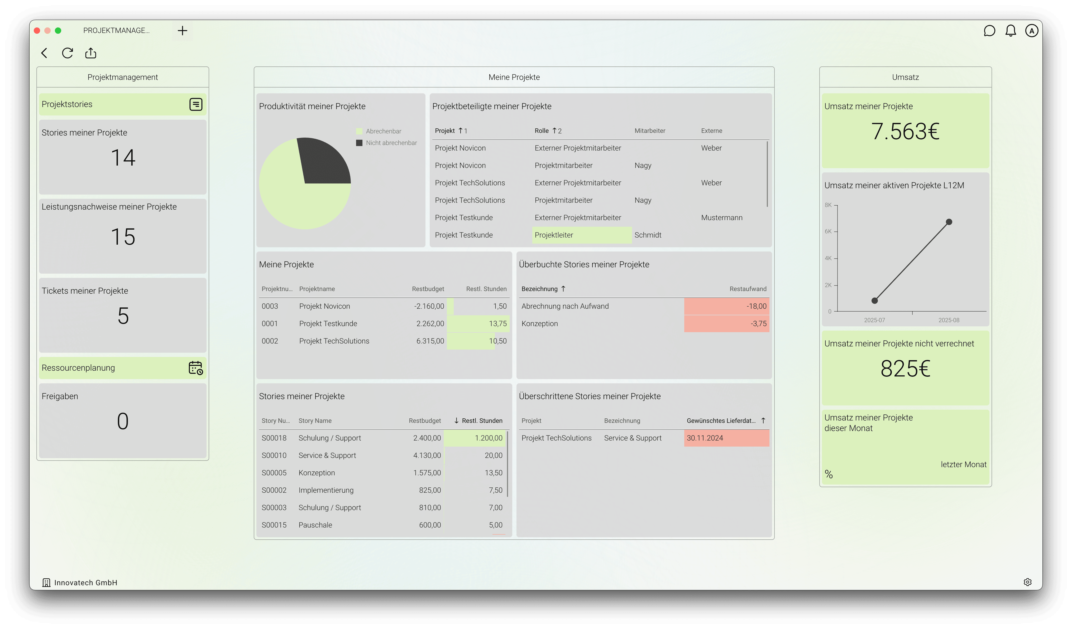The height and width of the screenshot is (629, 1072).
Task: Open the user account avatar icon
Action: point(1032,31)
